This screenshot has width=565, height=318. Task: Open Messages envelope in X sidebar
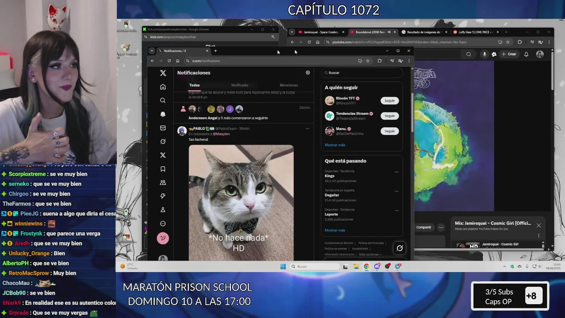[x=163, y=128]
